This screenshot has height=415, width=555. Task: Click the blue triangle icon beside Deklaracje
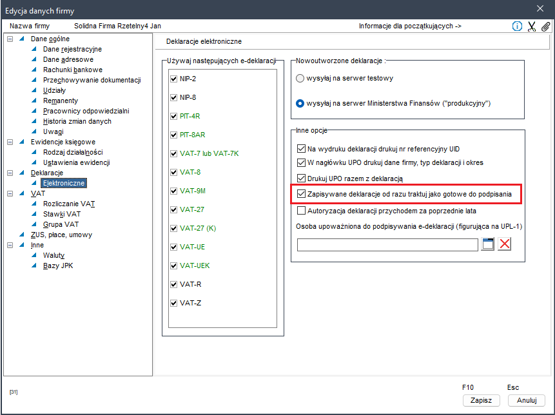tap(22, 173)
